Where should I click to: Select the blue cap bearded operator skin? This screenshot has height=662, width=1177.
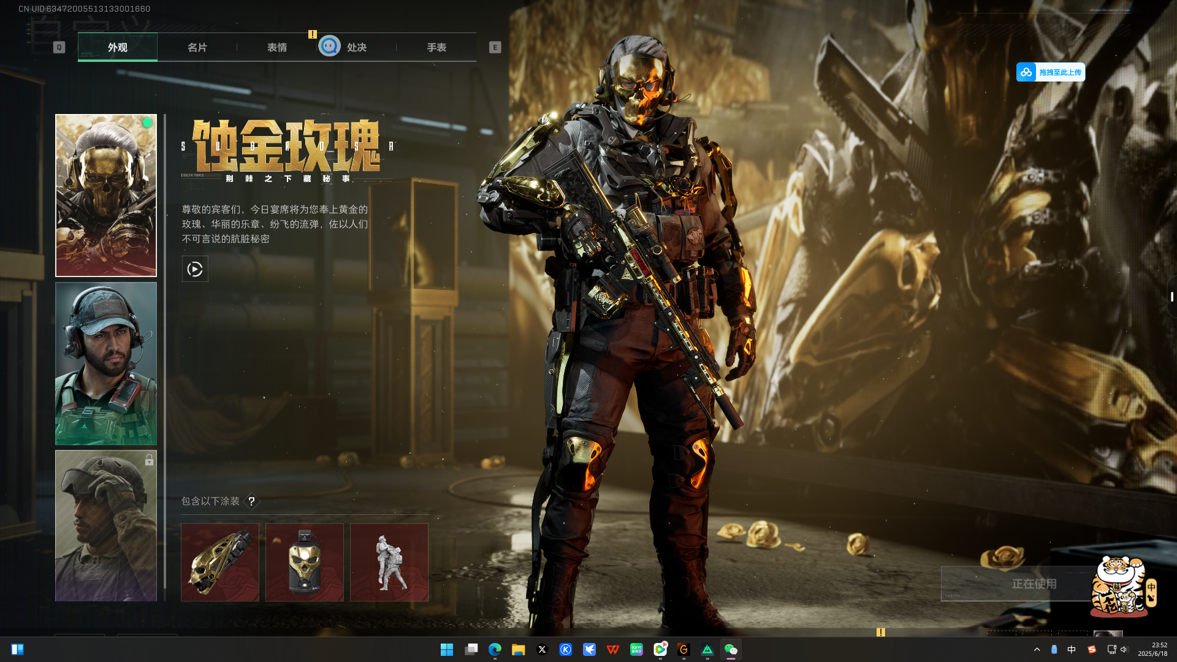click(106, 363)
